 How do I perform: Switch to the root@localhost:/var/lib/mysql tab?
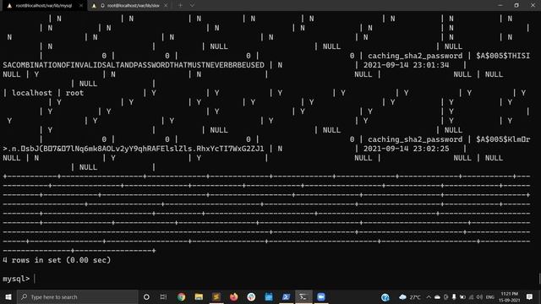pyautogui.click(x=44, y=6)
